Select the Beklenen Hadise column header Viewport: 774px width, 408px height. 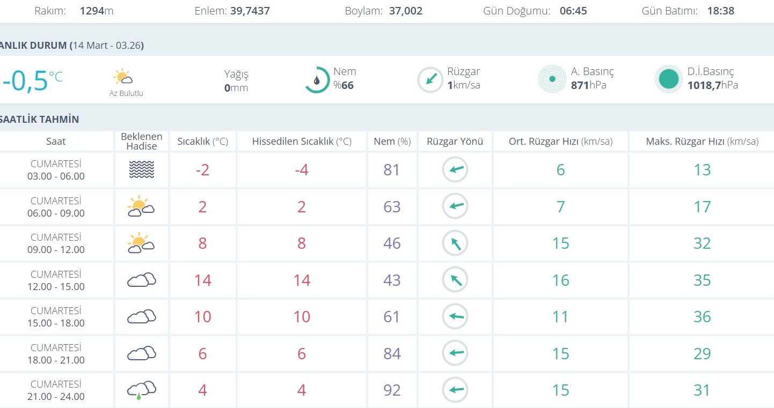pyautogui.click(x=142, y=142)
